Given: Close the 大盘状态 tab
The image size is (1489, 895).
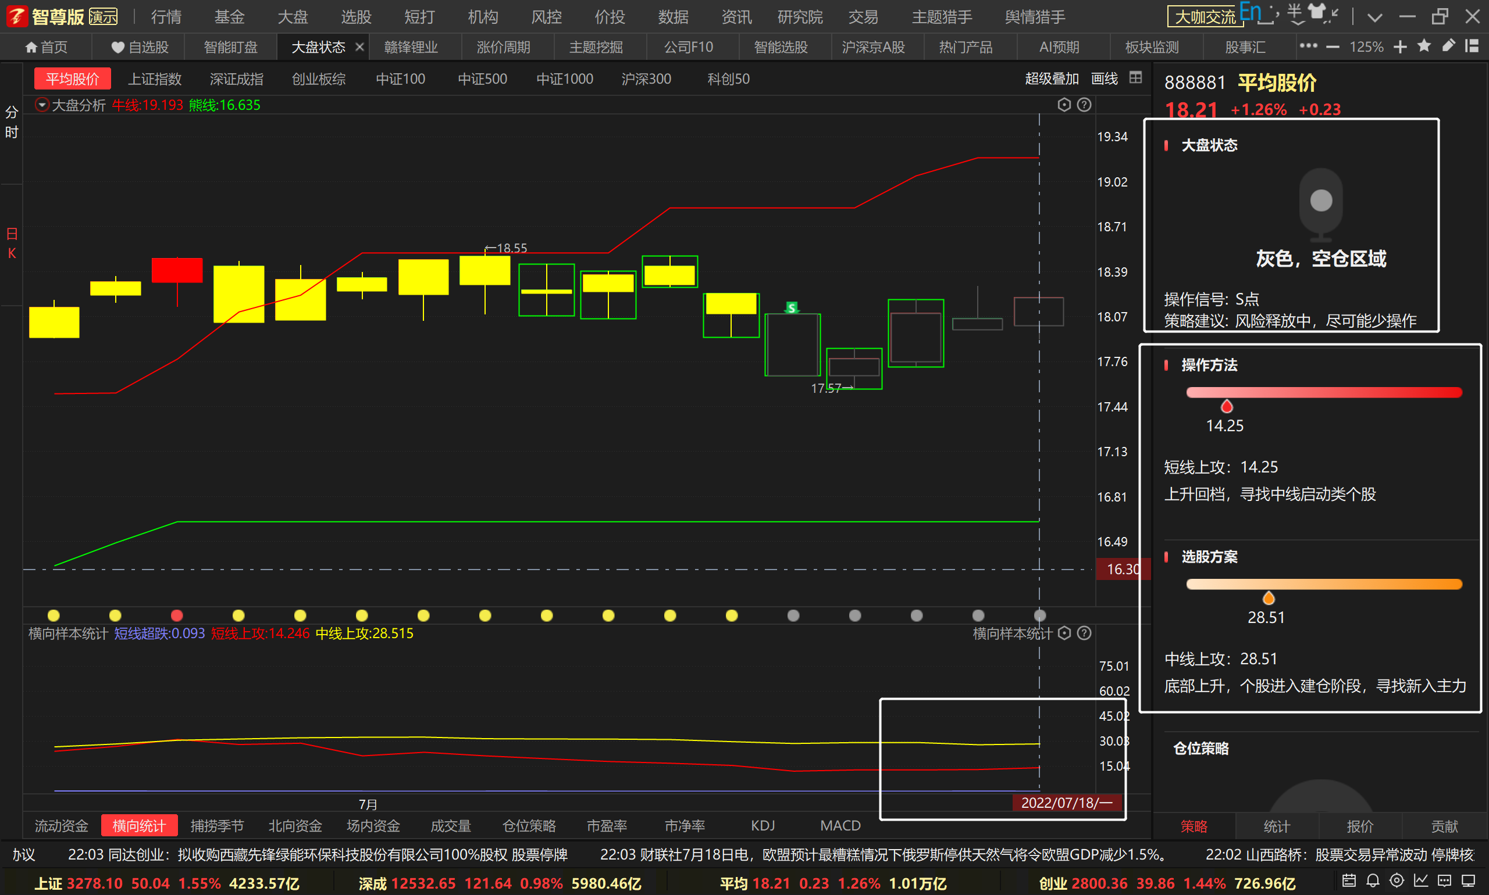Looking at the screenshot, I should click(359, 46).
